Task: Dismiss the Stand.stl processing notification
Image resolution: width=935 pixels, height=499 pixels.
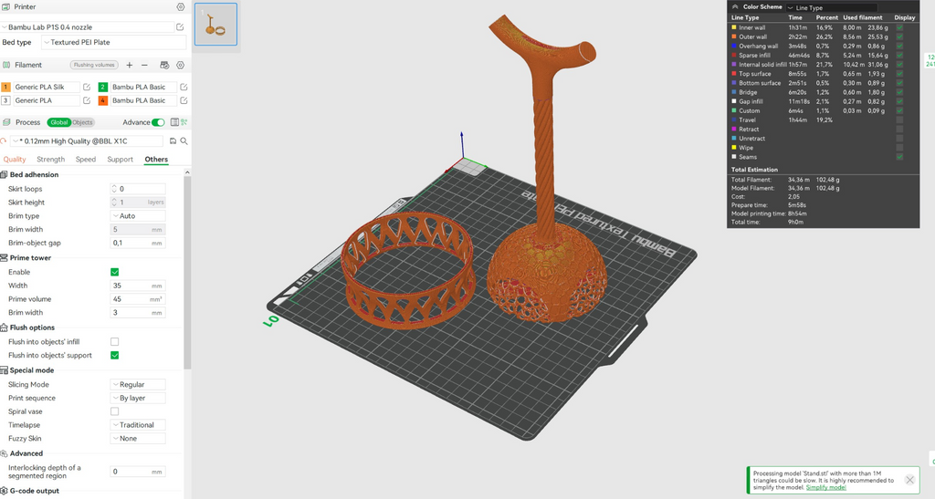Action: (x=909, y=480)
